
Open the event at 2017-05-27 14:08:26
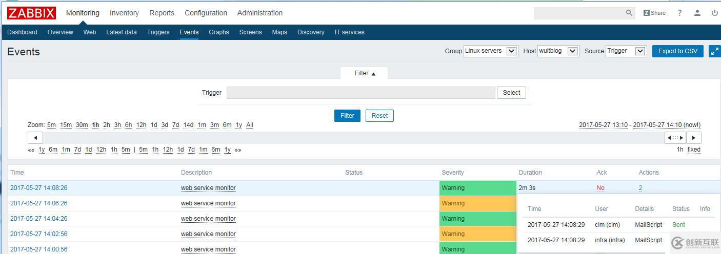[x=39, y=188]
